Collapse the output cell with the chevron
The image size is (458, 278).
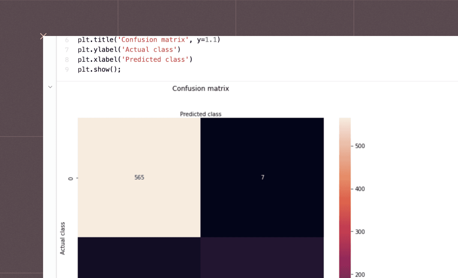pos(50,87)
